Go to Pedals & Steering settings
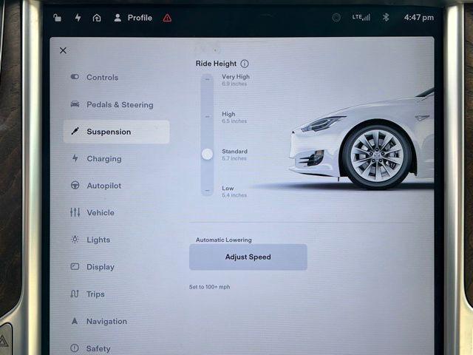Viewport: 473px width, 355px height. tap(119, 105)
